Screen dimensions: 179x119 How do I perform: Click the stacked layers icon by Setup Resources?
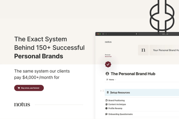pyautogui.click(x=108, y=93)
